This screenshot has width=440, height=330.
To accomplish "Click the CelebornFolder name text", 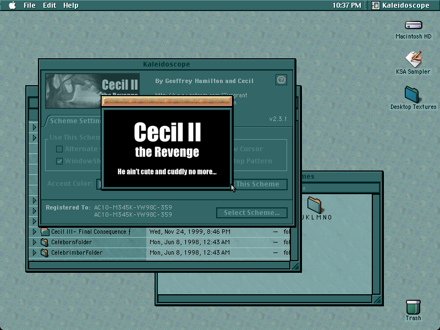I will (x=71, y=242).
